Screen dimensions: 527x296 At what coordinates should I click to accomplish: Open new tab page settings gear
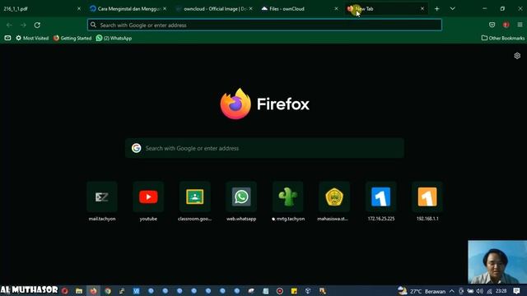tap(517, 56)
